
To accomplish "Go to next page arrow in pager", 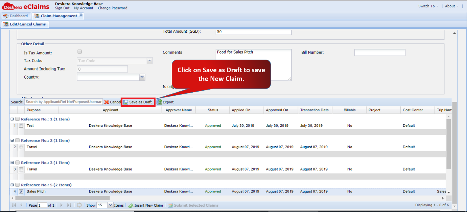I will click(62, 205).
